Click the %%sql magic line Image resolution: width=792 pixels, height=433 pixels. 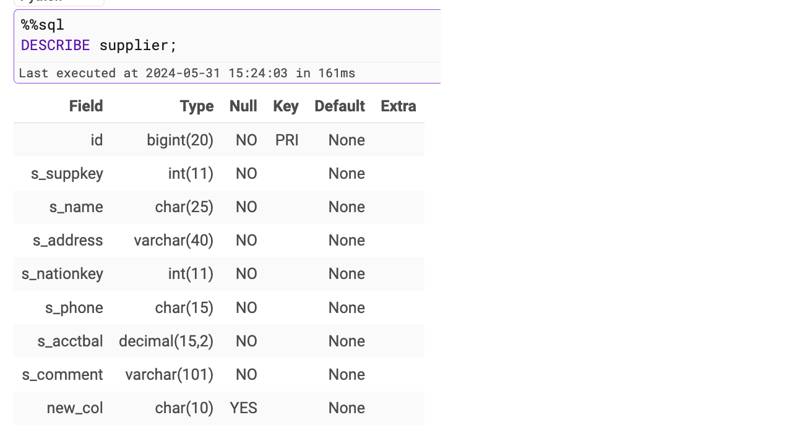coord(43,25)
